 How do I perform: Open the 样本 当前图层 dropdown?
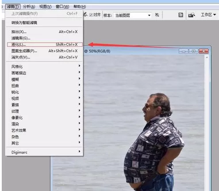132,15
